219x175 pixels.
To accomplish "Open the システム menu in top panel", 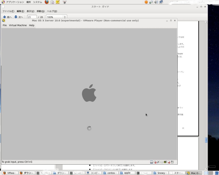I will tap(38, 2).
